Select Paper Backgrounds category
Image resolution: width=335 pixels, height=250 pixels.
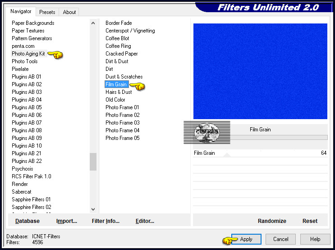coord(33,23)
